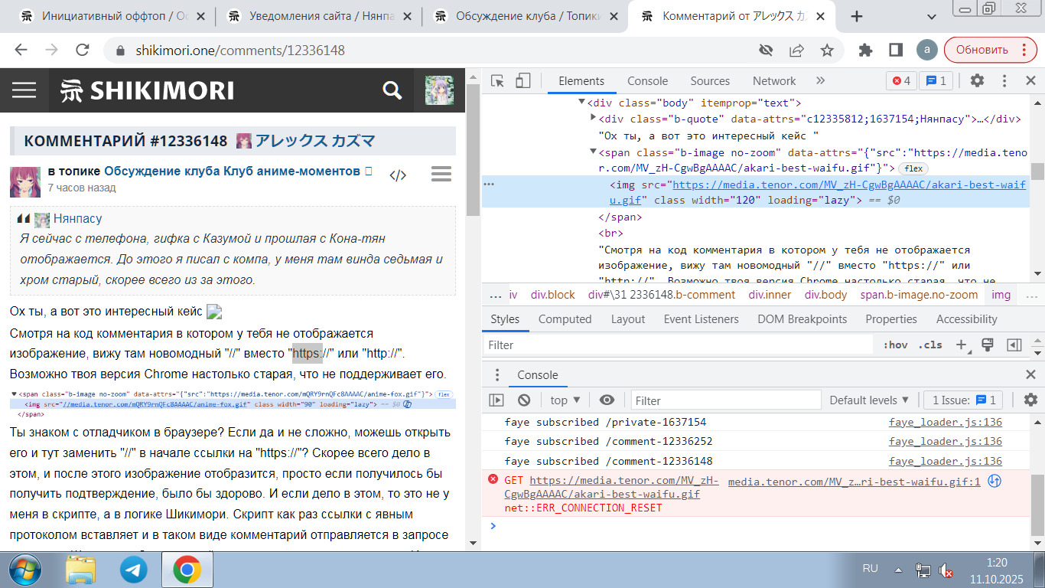
Task: Toggle the device toolbar emulation icon
Action: [522, 81]
